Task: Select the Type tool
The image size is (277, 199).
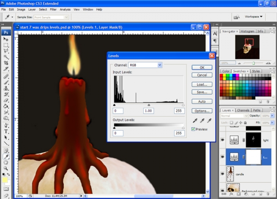Action: (6, 131)
